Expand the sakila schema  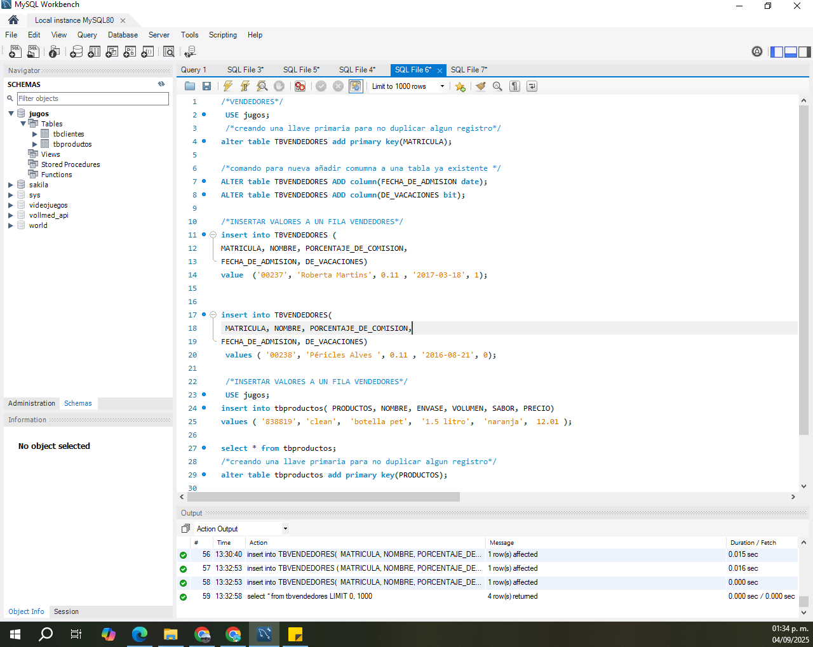11,185
